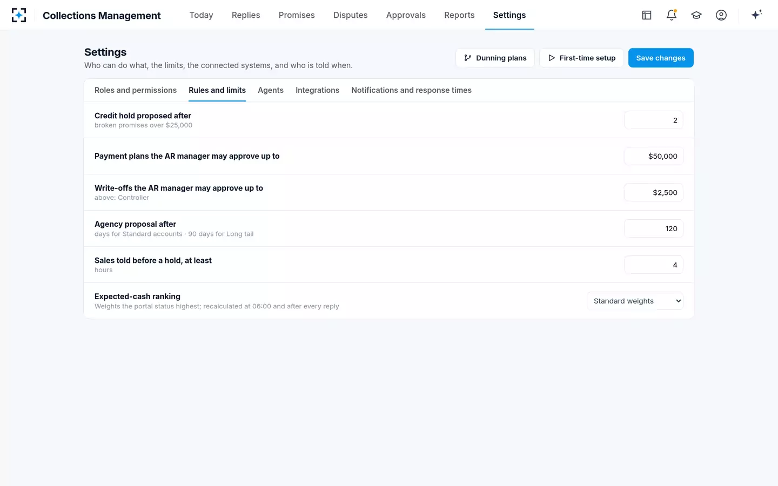Click the Settings page heading
This screenshot has width=778, height=486.
tap(105, 52)
